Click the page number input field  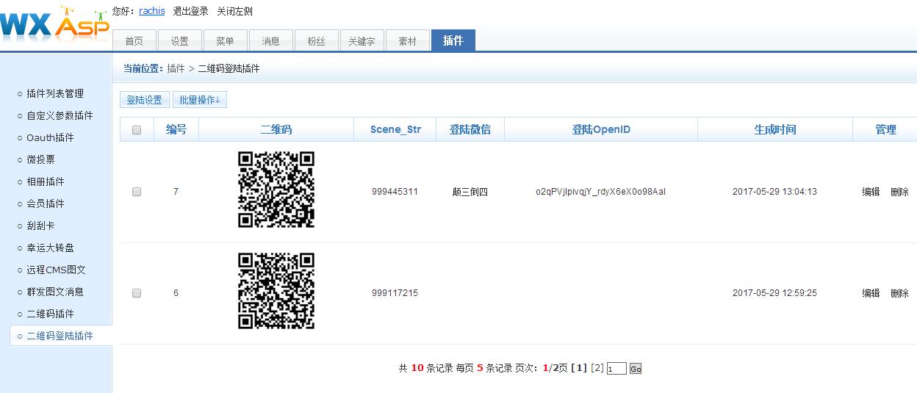click(616, 369)
